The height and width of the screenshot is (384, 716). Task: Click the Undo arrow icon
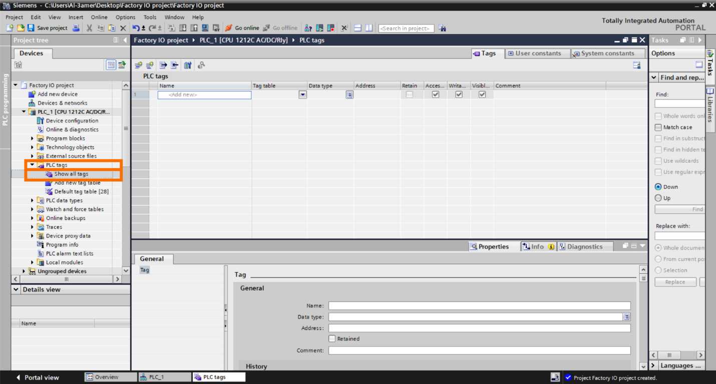[x=136, y=28]
